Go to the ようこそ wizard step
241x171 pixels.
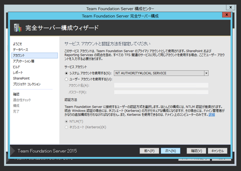(17, 44)
